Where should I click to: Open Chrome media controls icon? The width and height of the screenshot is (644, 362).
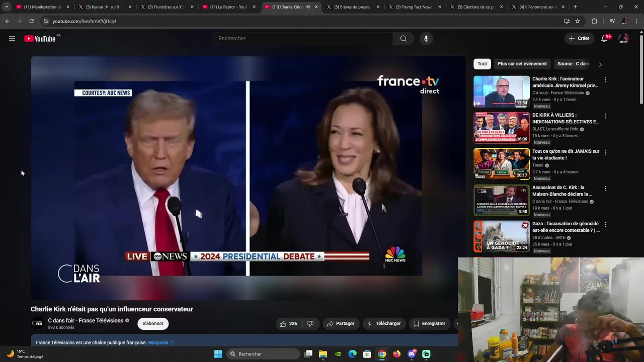coord(612,21)
